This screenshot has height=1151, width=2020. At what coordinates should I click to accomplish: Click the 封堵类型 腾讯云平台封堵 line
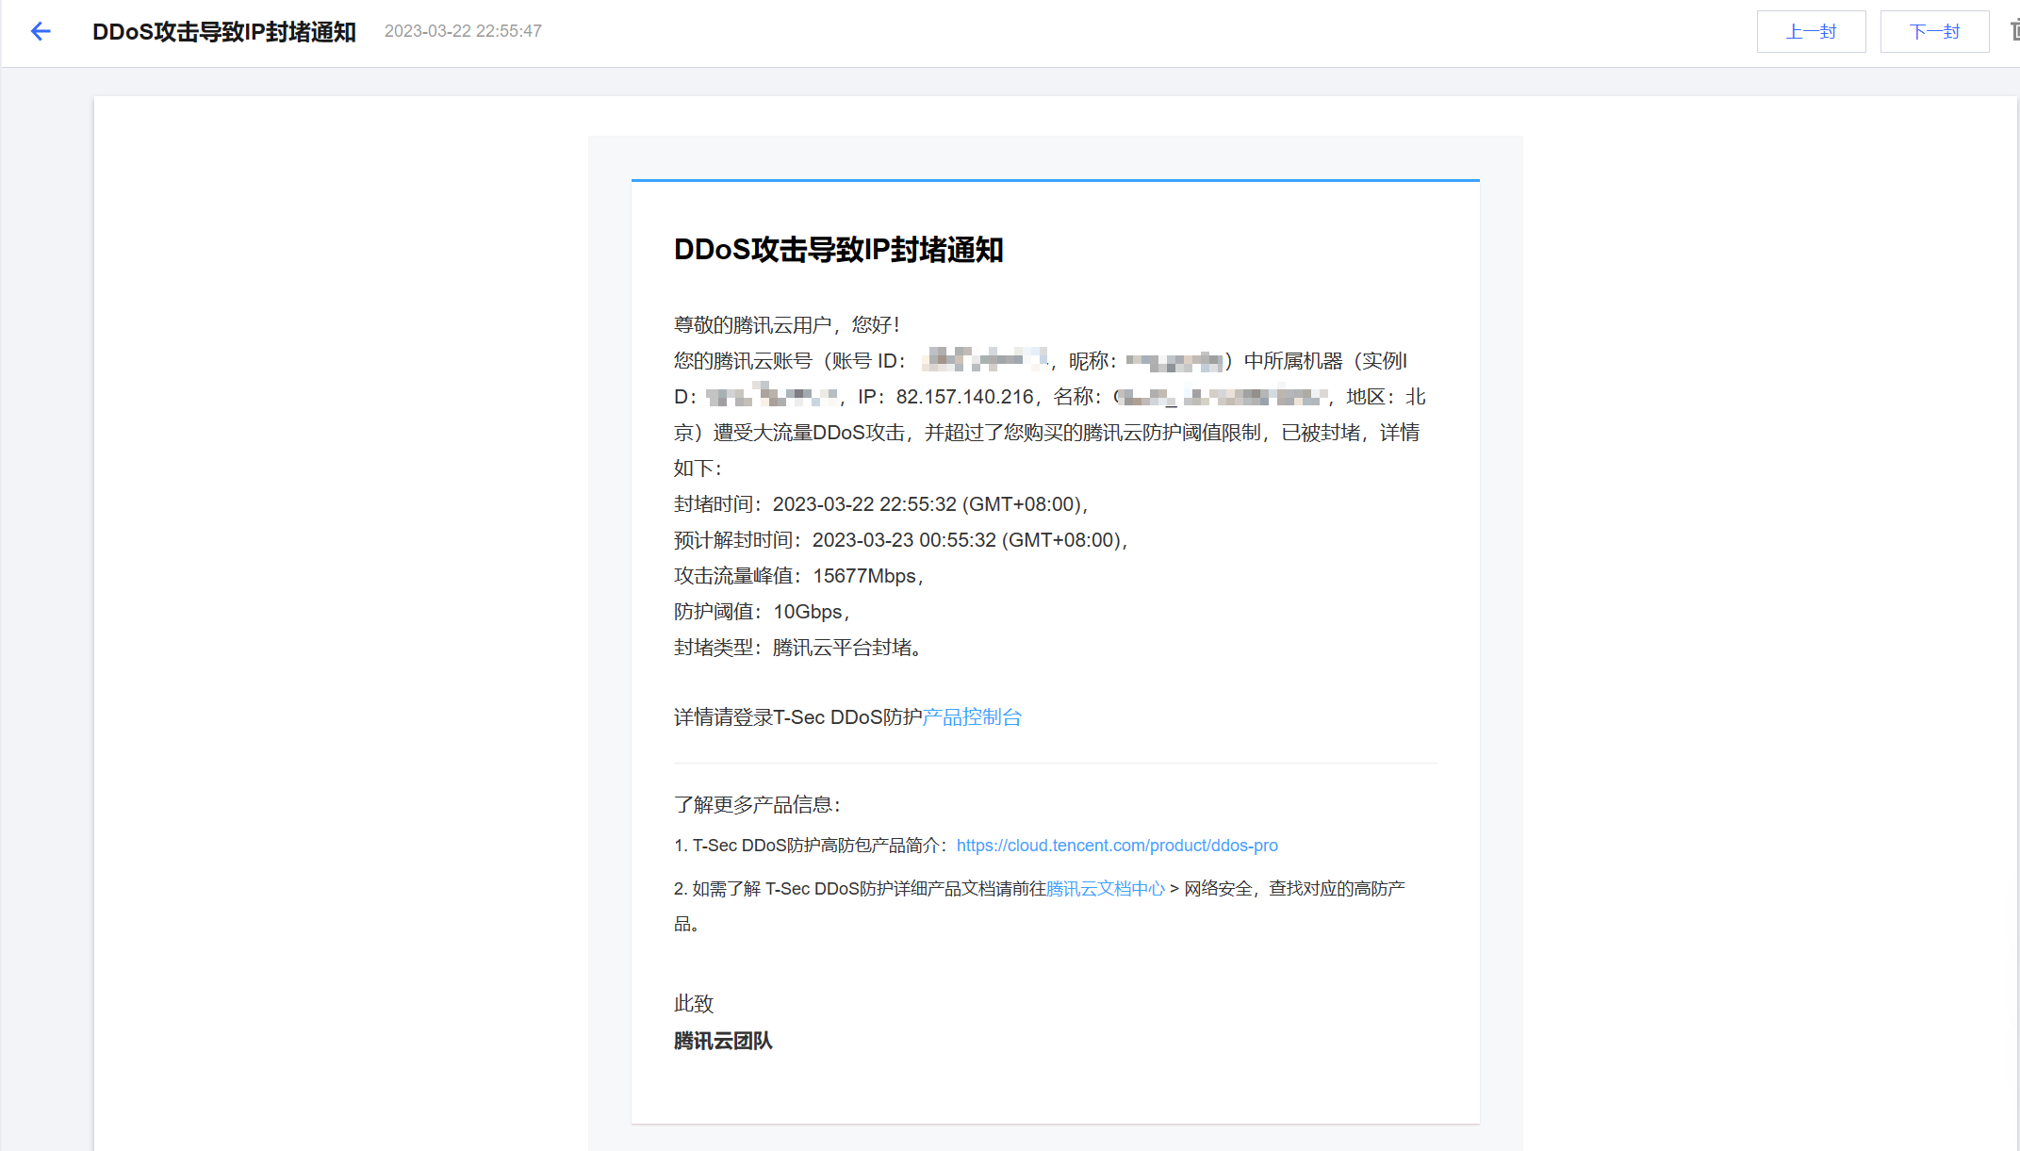tap(797, 648)
